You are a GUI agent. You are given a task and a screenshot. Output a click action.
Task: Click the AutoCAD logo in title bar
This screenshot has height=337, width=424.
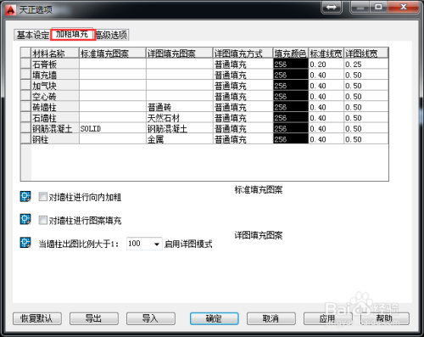pos(11,10)
